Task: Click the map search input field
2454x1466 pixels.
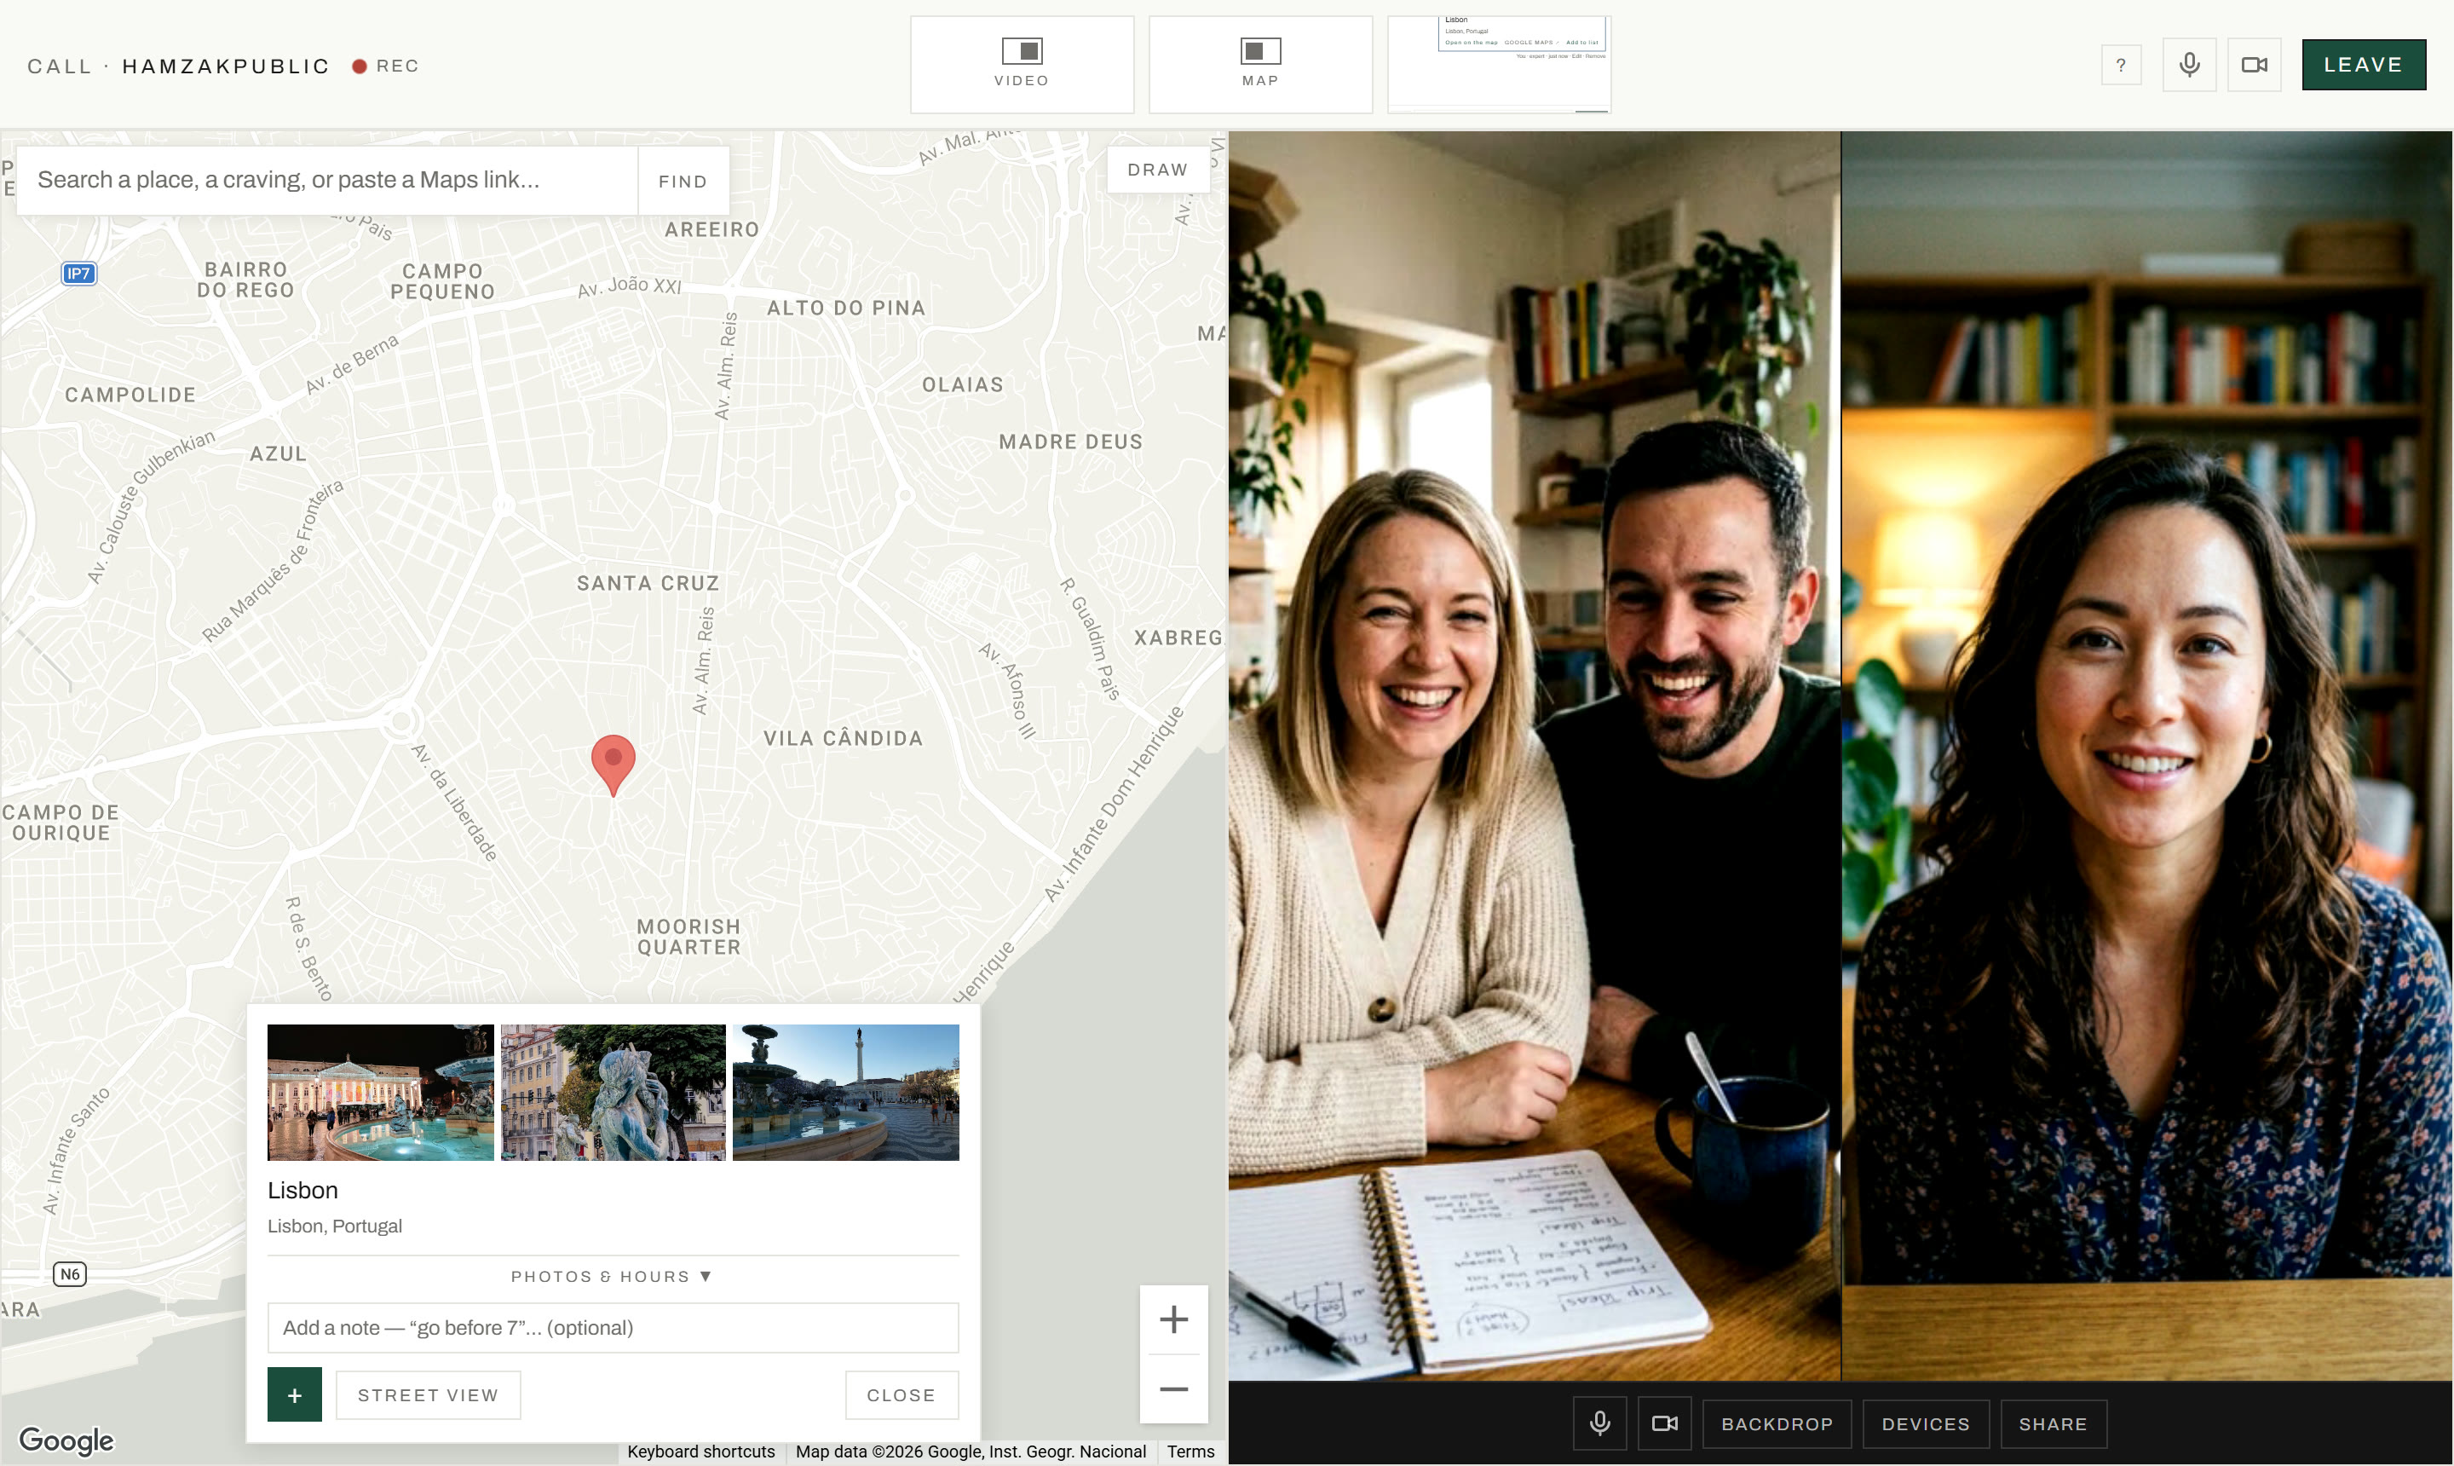Action: coord(327,180)
